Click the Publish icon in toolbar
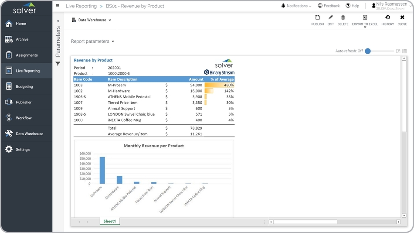 [x=317, y=18]
